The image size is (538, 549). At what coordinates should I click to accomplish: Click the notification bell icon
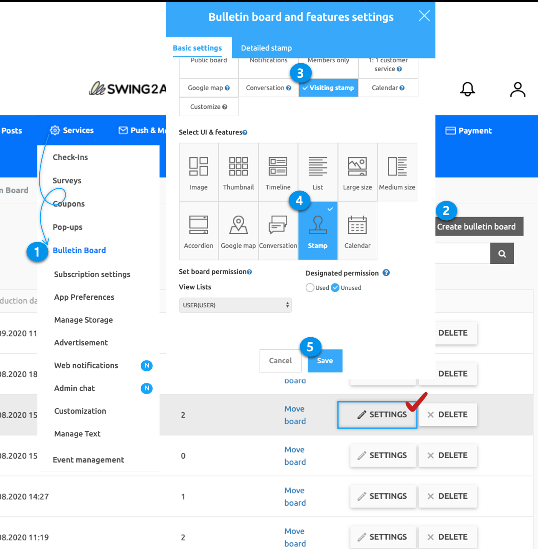(x=468, y=89)
